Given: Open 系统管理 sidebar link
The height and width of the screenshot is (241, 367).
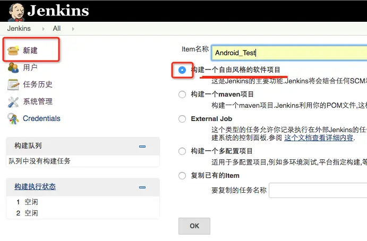Looking at the screenshot, I should [x=38, y=101].
